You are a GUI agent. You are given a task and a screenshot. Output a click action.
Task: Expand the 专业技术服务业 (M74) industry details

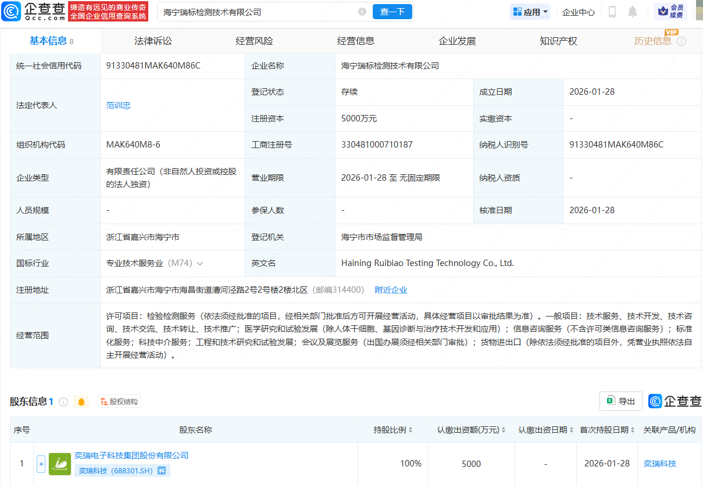[201, 263]
